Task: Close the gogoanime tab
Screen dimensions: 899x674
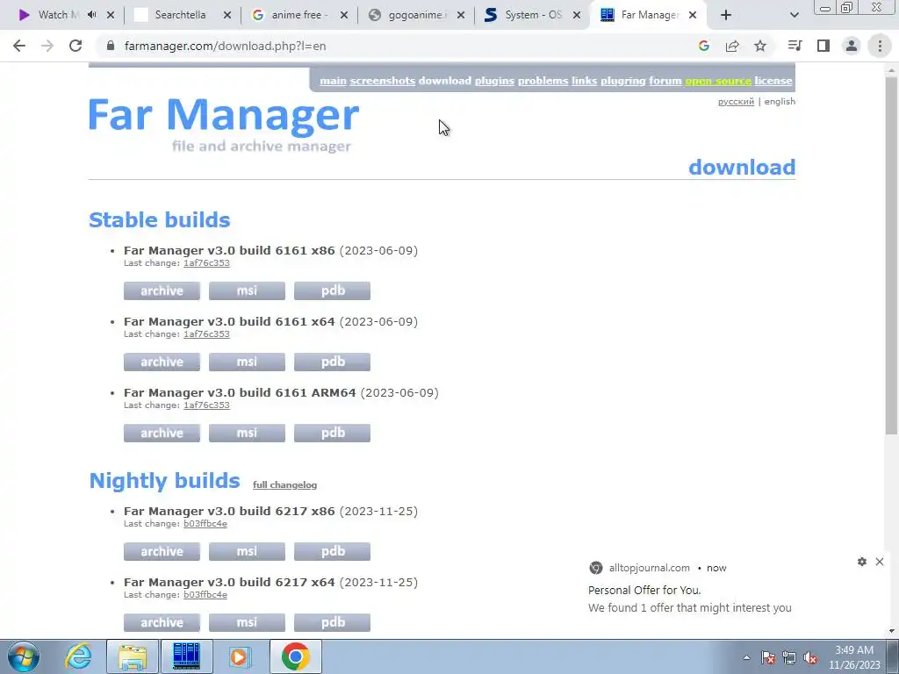Action: 461,15
